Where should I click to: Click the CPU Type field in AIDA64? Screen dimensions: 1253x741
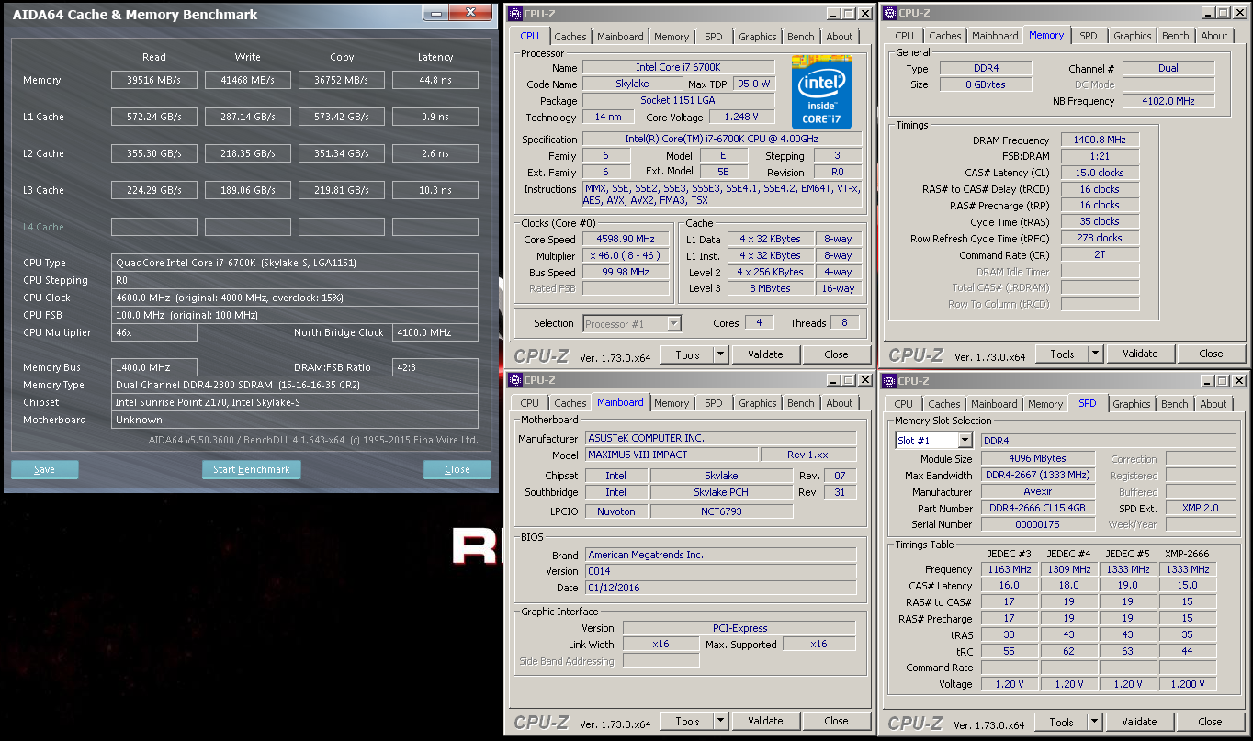[295, 263]
